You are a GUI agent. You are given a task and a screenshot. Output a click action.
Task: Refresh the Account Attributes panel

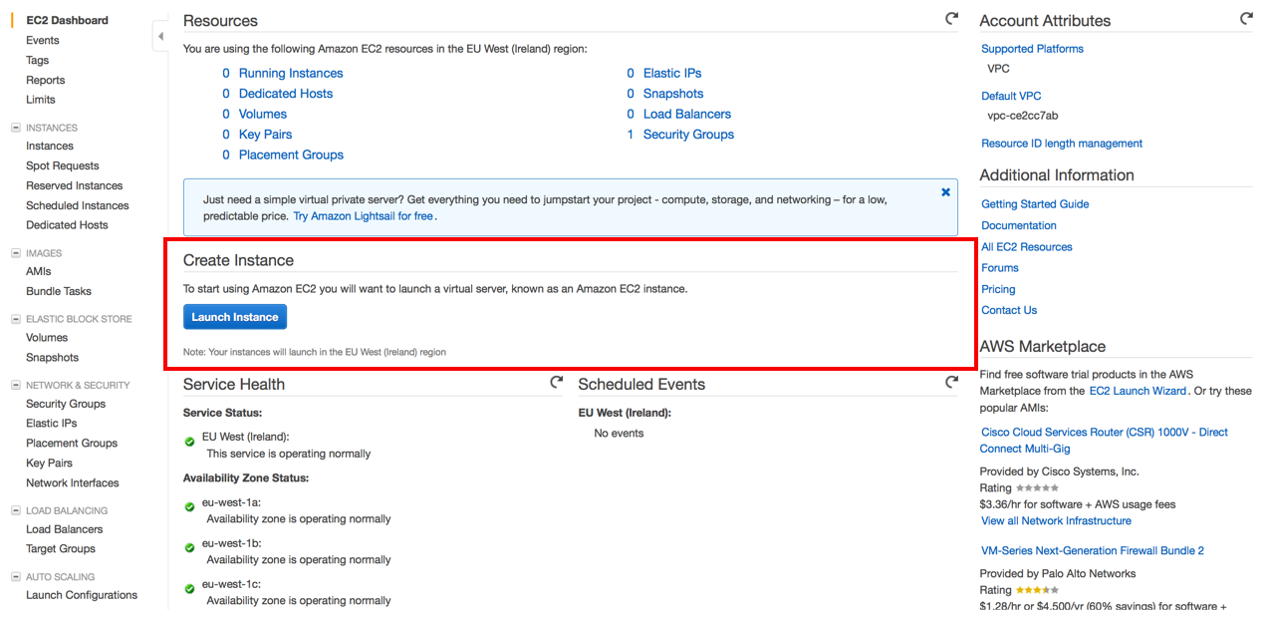click(x=1246, y=19)
